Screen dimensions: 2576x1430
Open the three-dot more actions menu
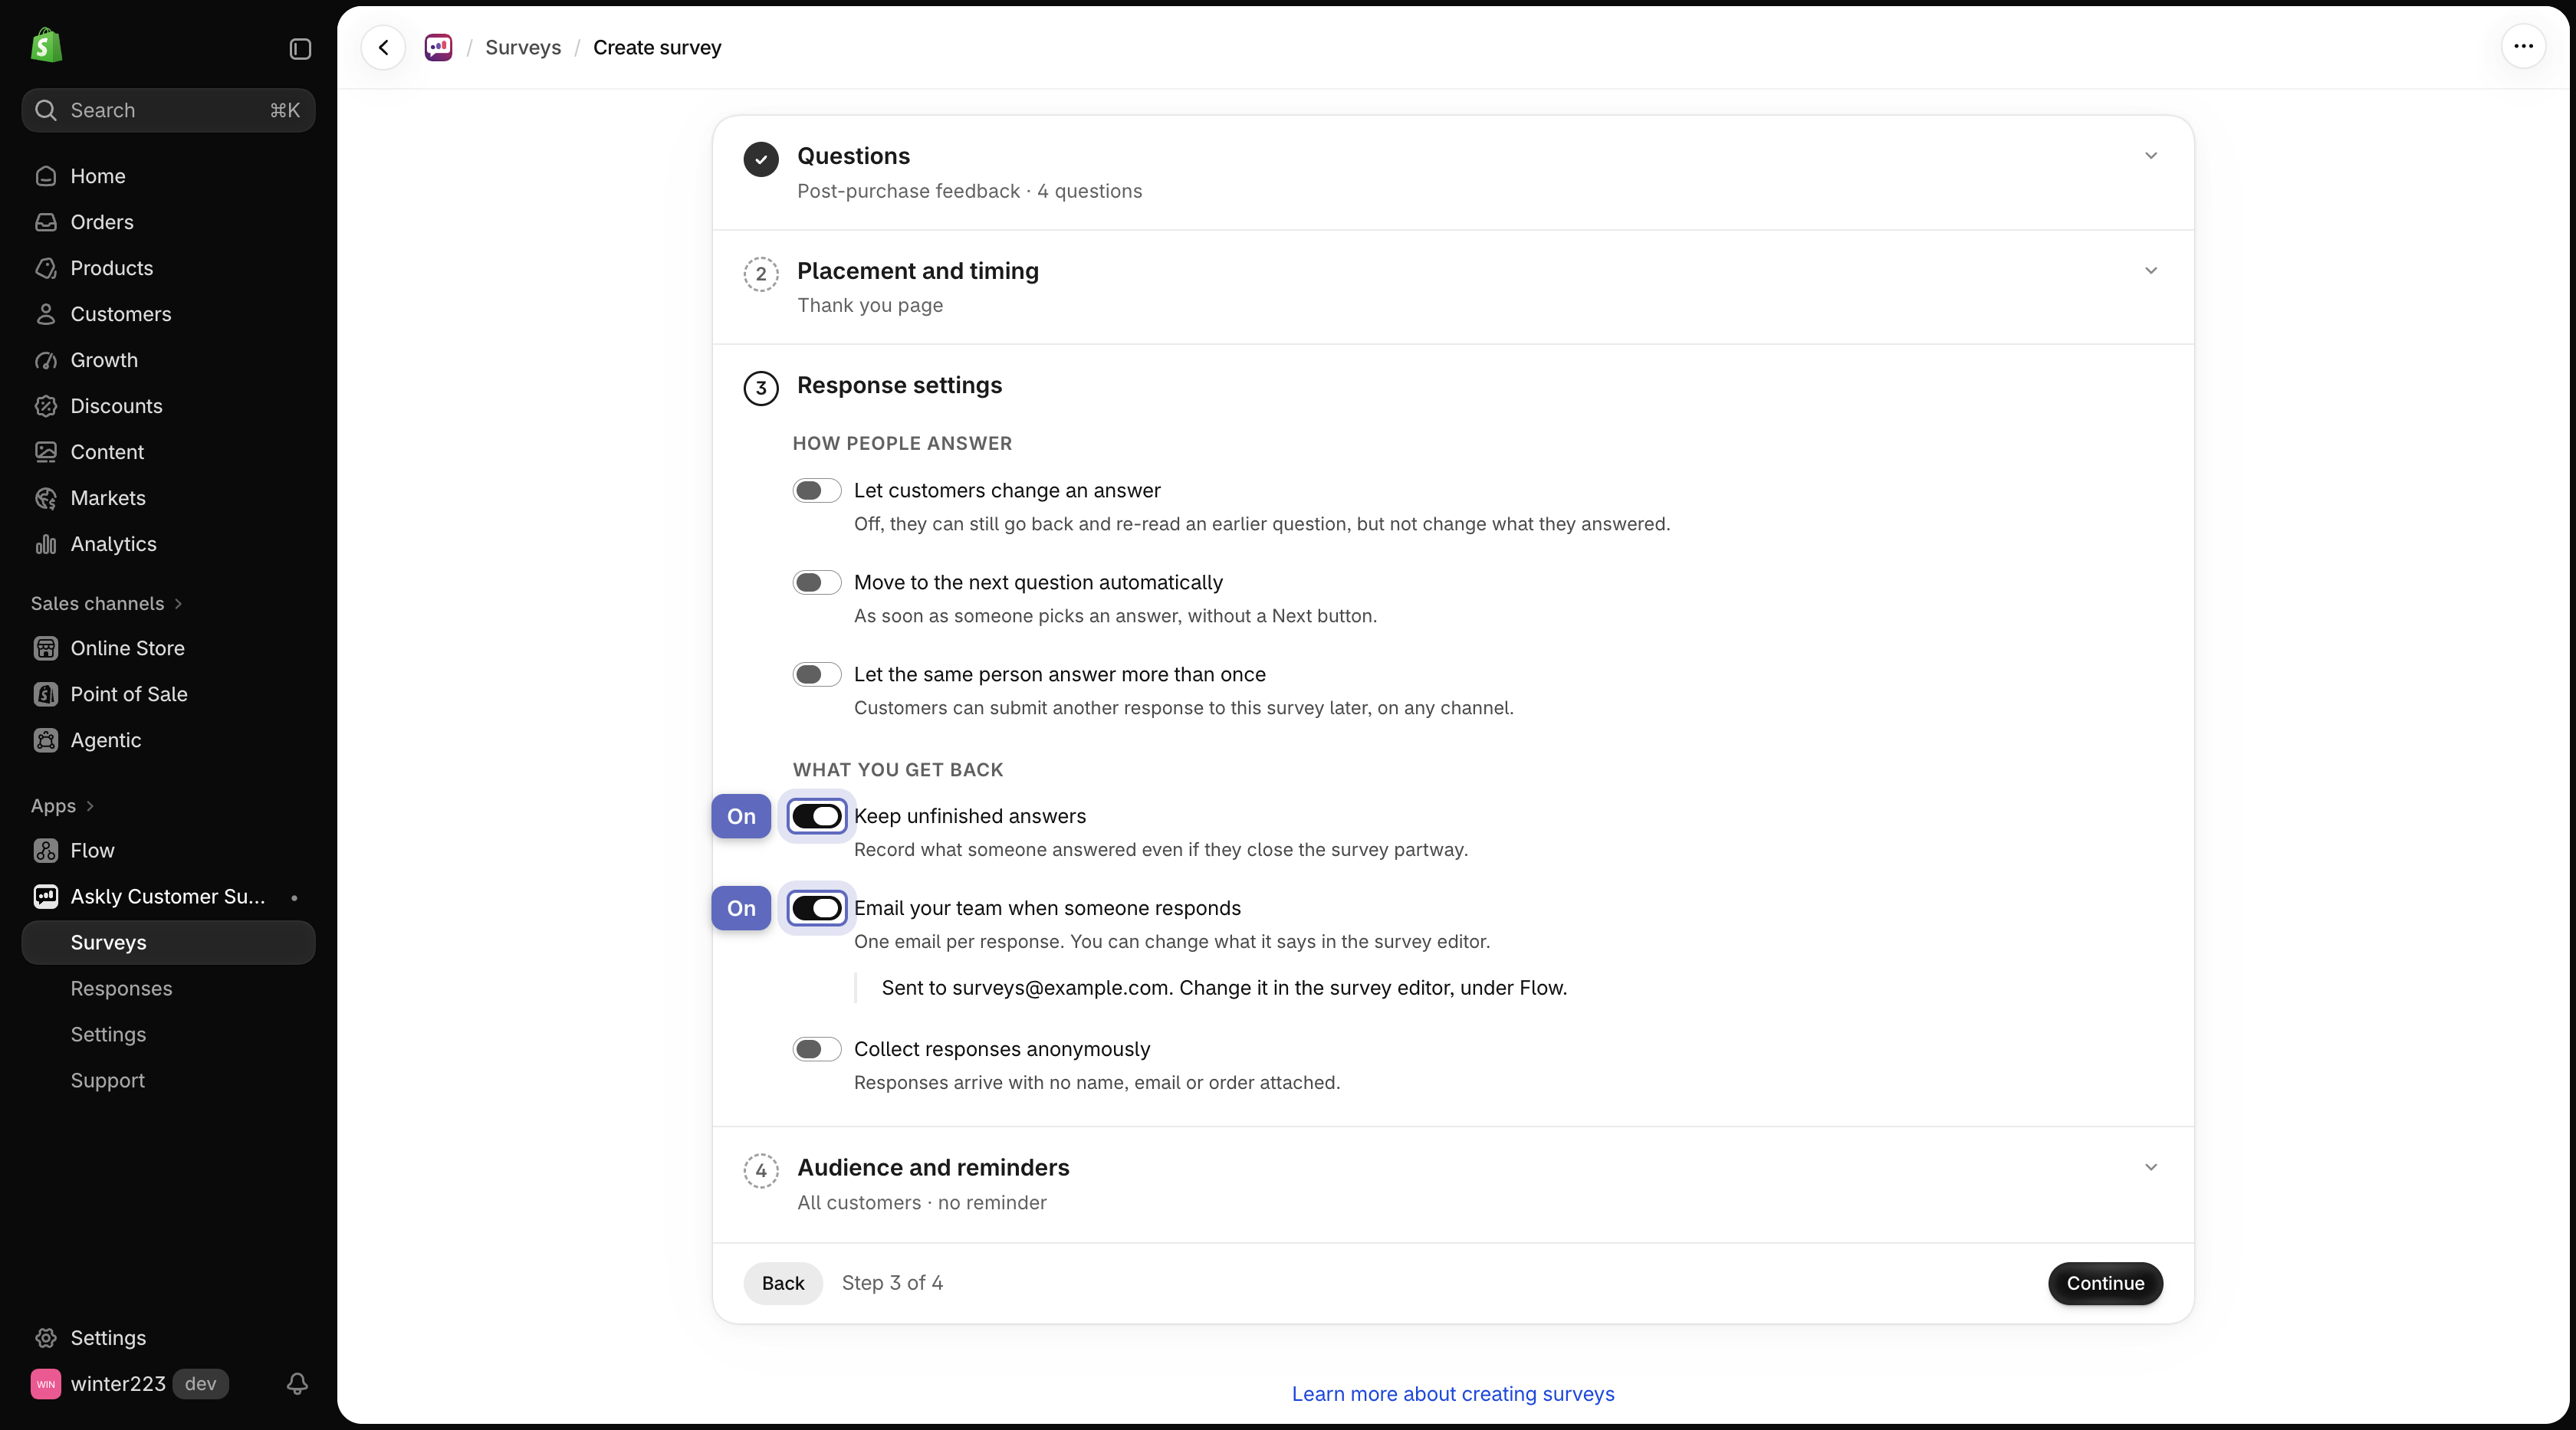click(x=2523, y=46)
